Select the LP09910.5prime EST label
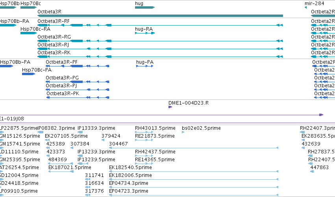Viewport: 335px width, 197px height. pos(19,191)
